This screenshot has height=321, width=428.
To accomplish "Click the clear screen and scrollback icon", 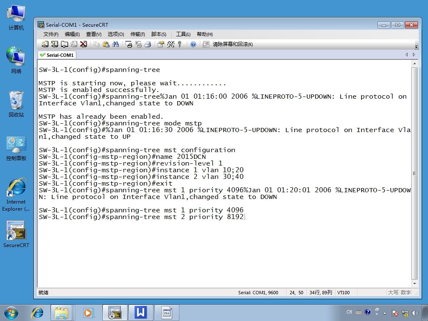I will coord(206,44).
